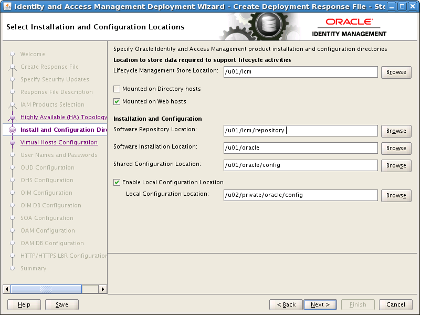Click OIM Configuration step label

coord(46,193)
